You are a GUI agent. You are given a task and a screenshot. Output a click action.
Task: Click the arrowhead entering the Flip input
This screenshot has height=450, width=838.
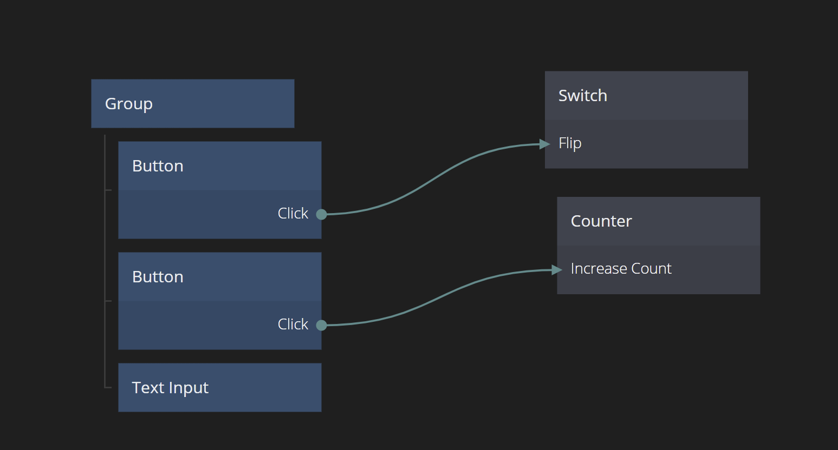pos(545,144)
